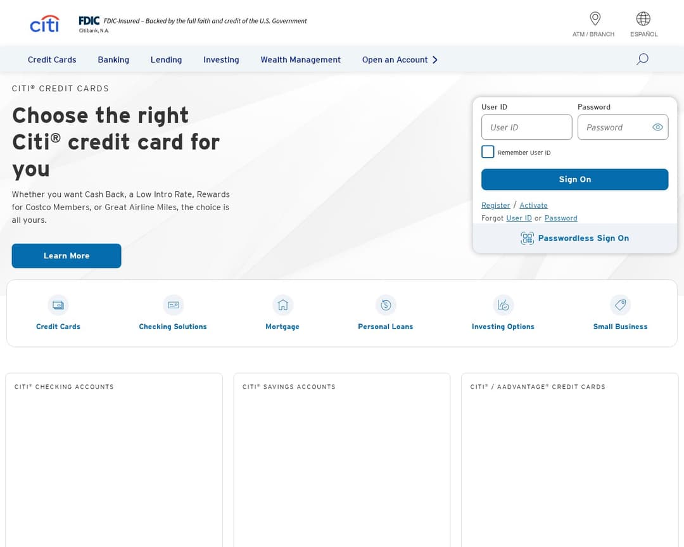The width and height of the screenshot is (684, 547).
Task: Click Passwordless Sign On text link
Action: [583, 238]
